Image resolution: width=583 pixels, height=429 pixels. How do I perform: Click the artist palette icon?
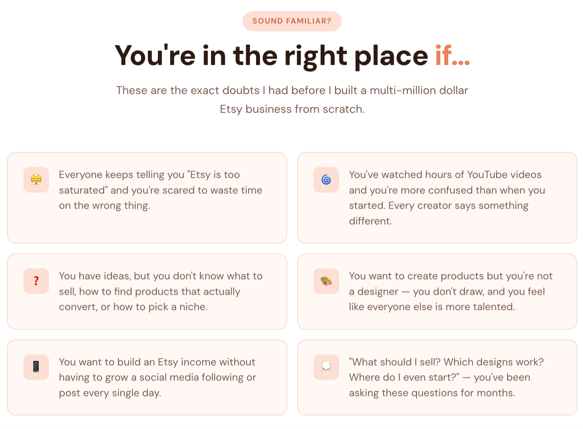point(326,281)
